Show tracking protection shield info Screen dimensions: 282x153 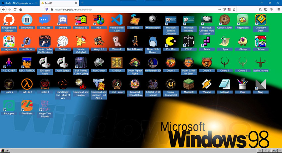[x=47, y=9]
